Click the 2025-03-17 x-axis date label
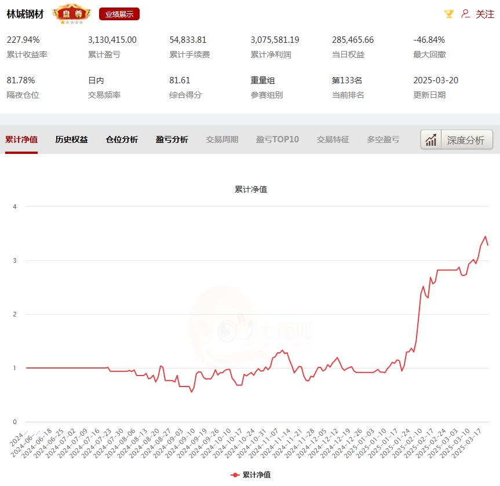 tap(466, 444)
